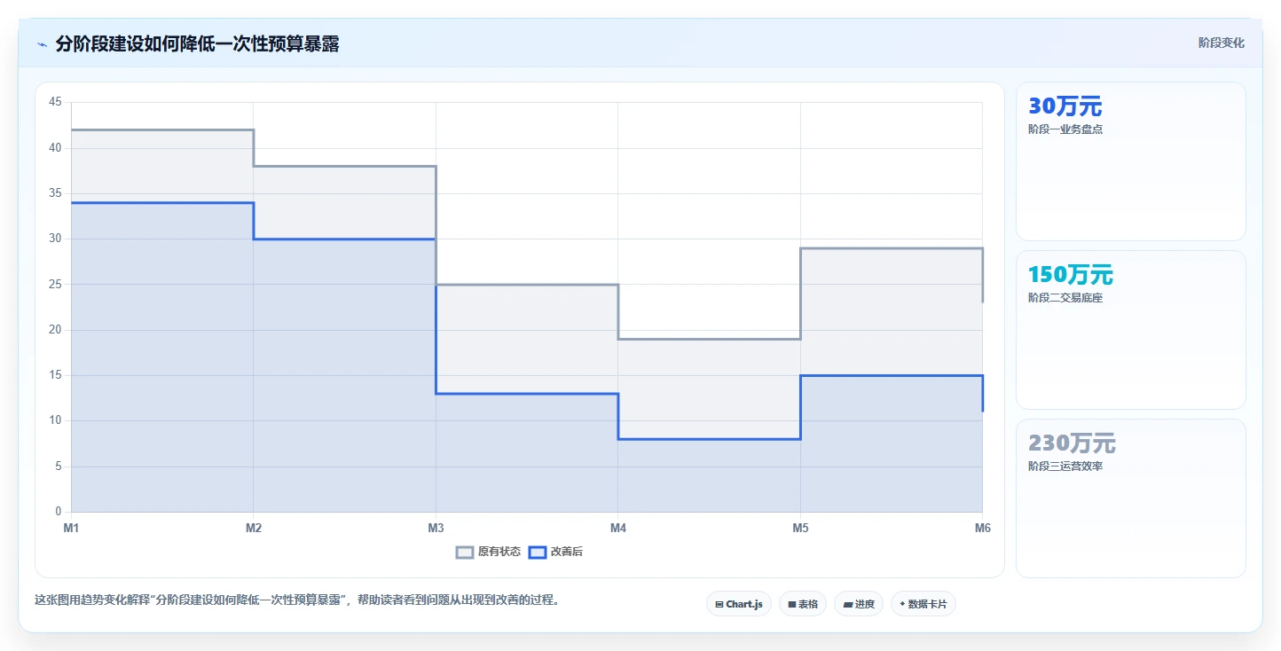The image size is (1281, 651).
Task: Click the lightning icon beside the title
Action: (42, 44)
